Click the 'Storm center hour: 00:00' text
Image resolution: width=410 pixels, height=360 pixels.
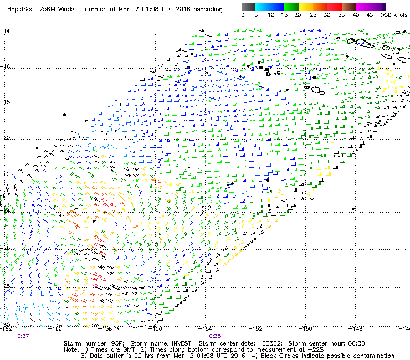click(x=326, y=343)
